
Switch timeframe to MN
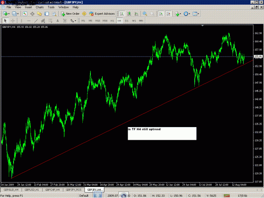coord(141,21)
